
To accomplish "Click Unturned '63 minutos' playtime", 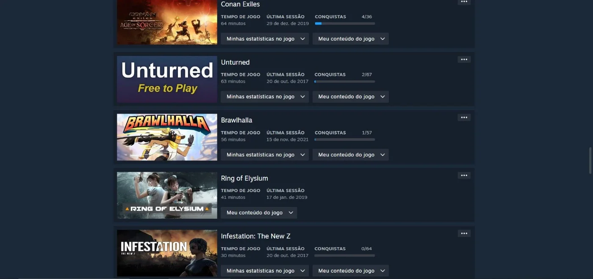I will pyautogui.click(x=233, y=81).
